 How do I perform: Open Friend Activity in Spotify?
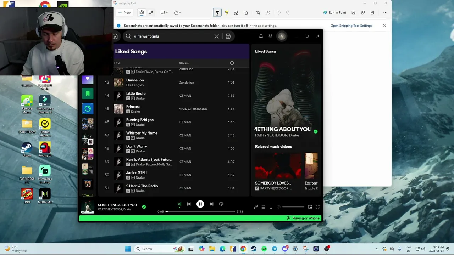point(271,36)
